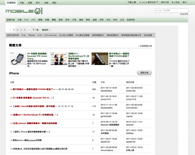Select Mac筆記型電腦 in the sub-navigation
195x155 pixels.
[x=83, y=35]
